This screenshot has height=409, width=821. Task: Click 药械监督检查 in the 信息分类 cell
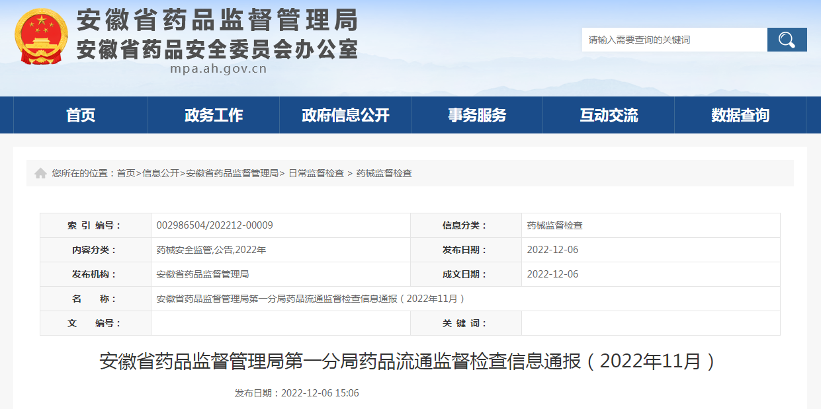[x=555, y=225]
